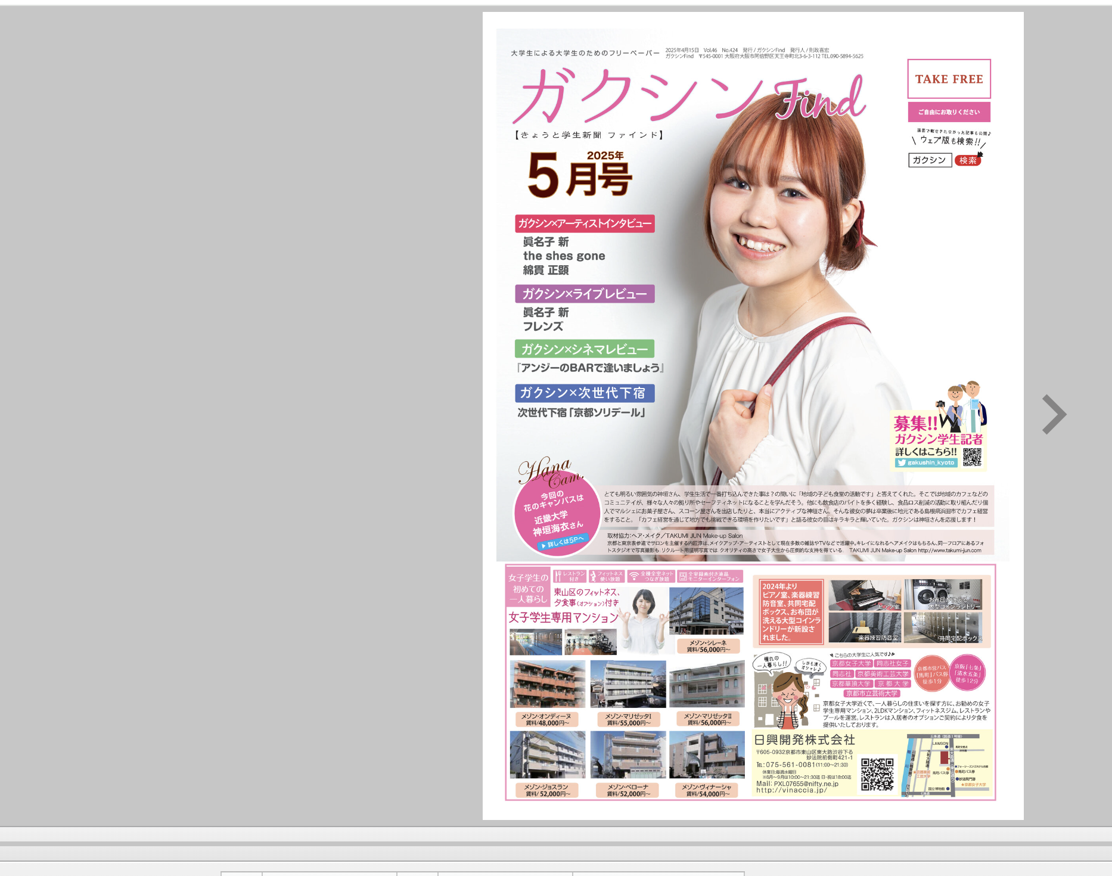Open the http://vinaccia.jp/ link in the ad
1112x876 pixels.
pos(791,791)
